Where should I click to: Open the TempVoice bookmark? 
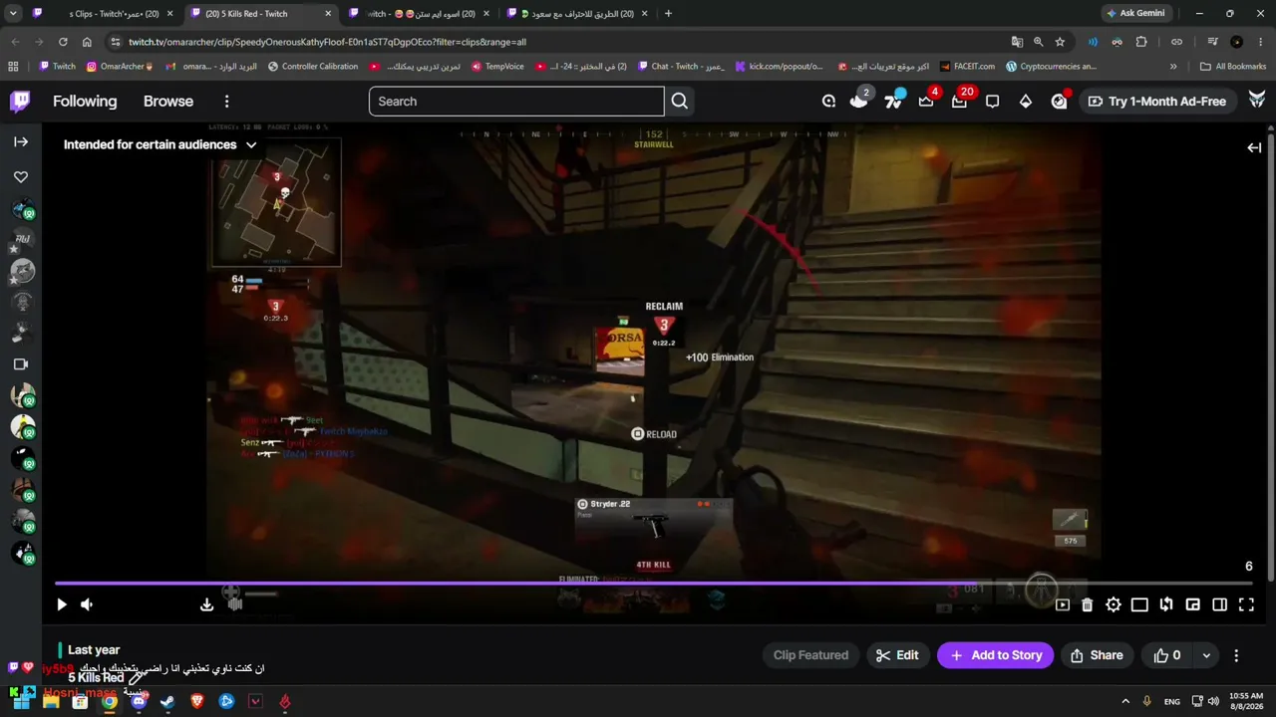[x=497, y=67]
